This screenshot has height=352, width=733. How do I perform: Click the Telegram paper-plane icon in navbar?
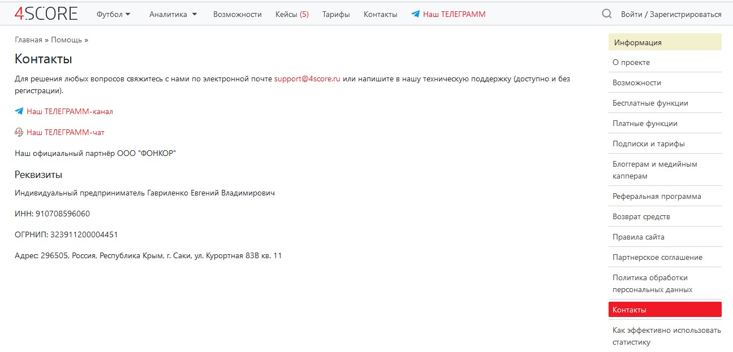[x=416, y=14]
